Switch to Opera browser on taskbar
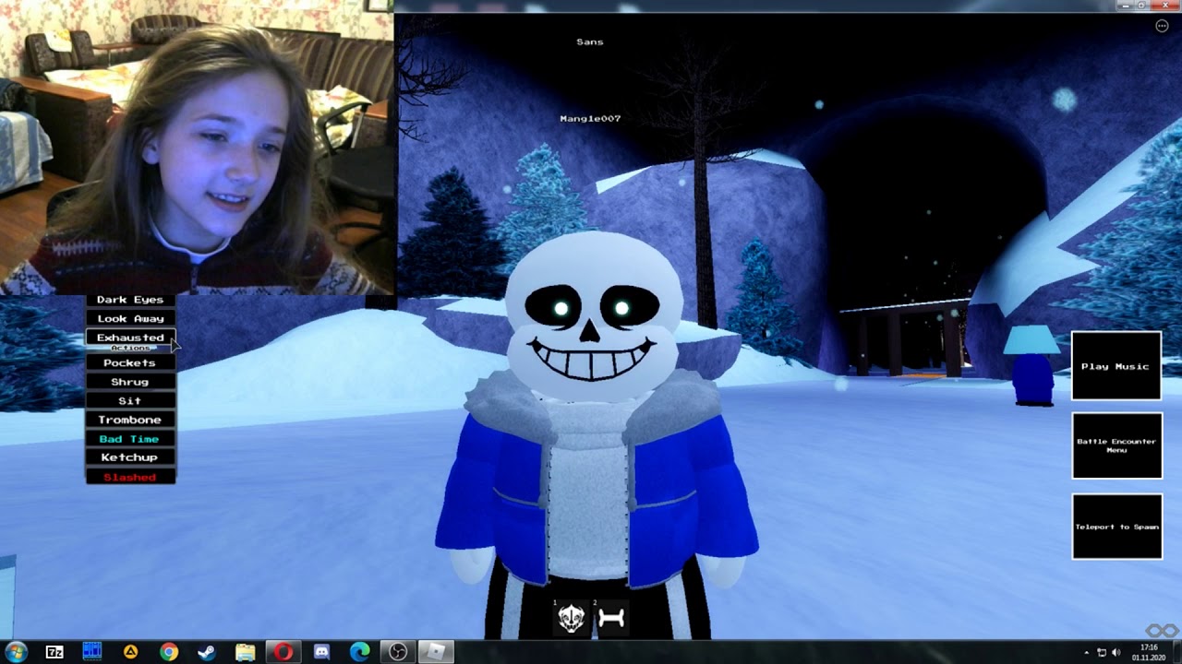1182x664 pixels. coord(283,652)
